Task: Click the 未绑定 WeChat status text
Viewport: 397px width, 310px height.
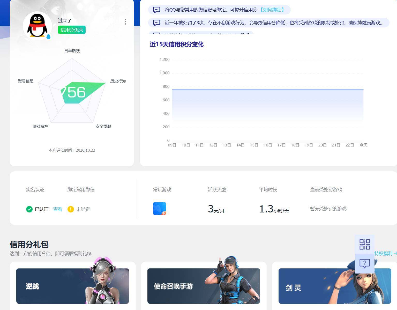Action: click(83, 209)
